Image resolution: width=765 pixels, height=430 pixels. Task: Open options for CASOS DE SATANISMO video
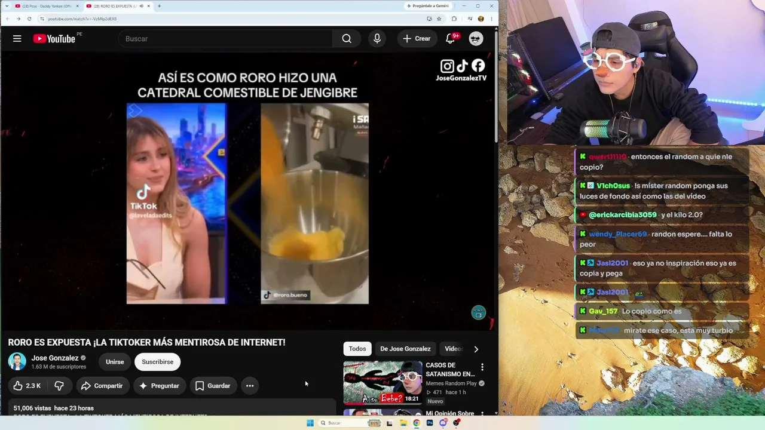[x=482, y=367]
